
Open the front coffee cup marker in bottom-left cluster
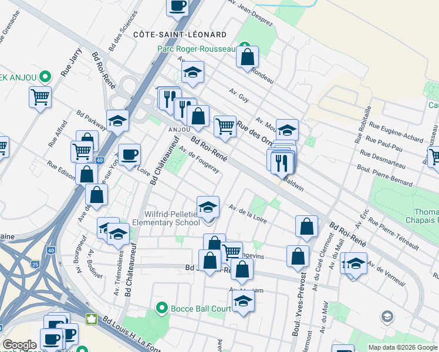click(51, 340)
